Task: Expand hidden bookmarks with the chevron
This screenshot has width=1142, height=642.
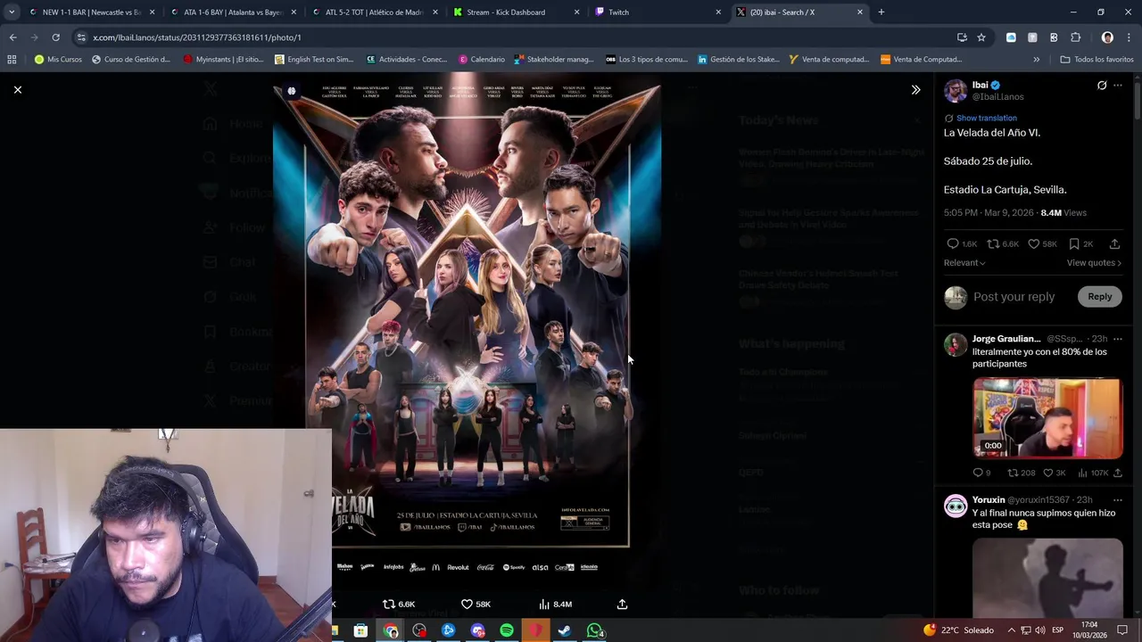Action: coord(1036,60)
